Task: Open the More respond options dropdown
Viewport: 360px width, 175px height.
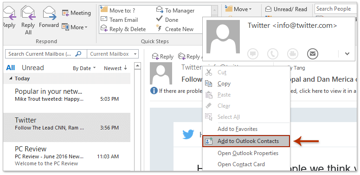Action: coord(75,27)
